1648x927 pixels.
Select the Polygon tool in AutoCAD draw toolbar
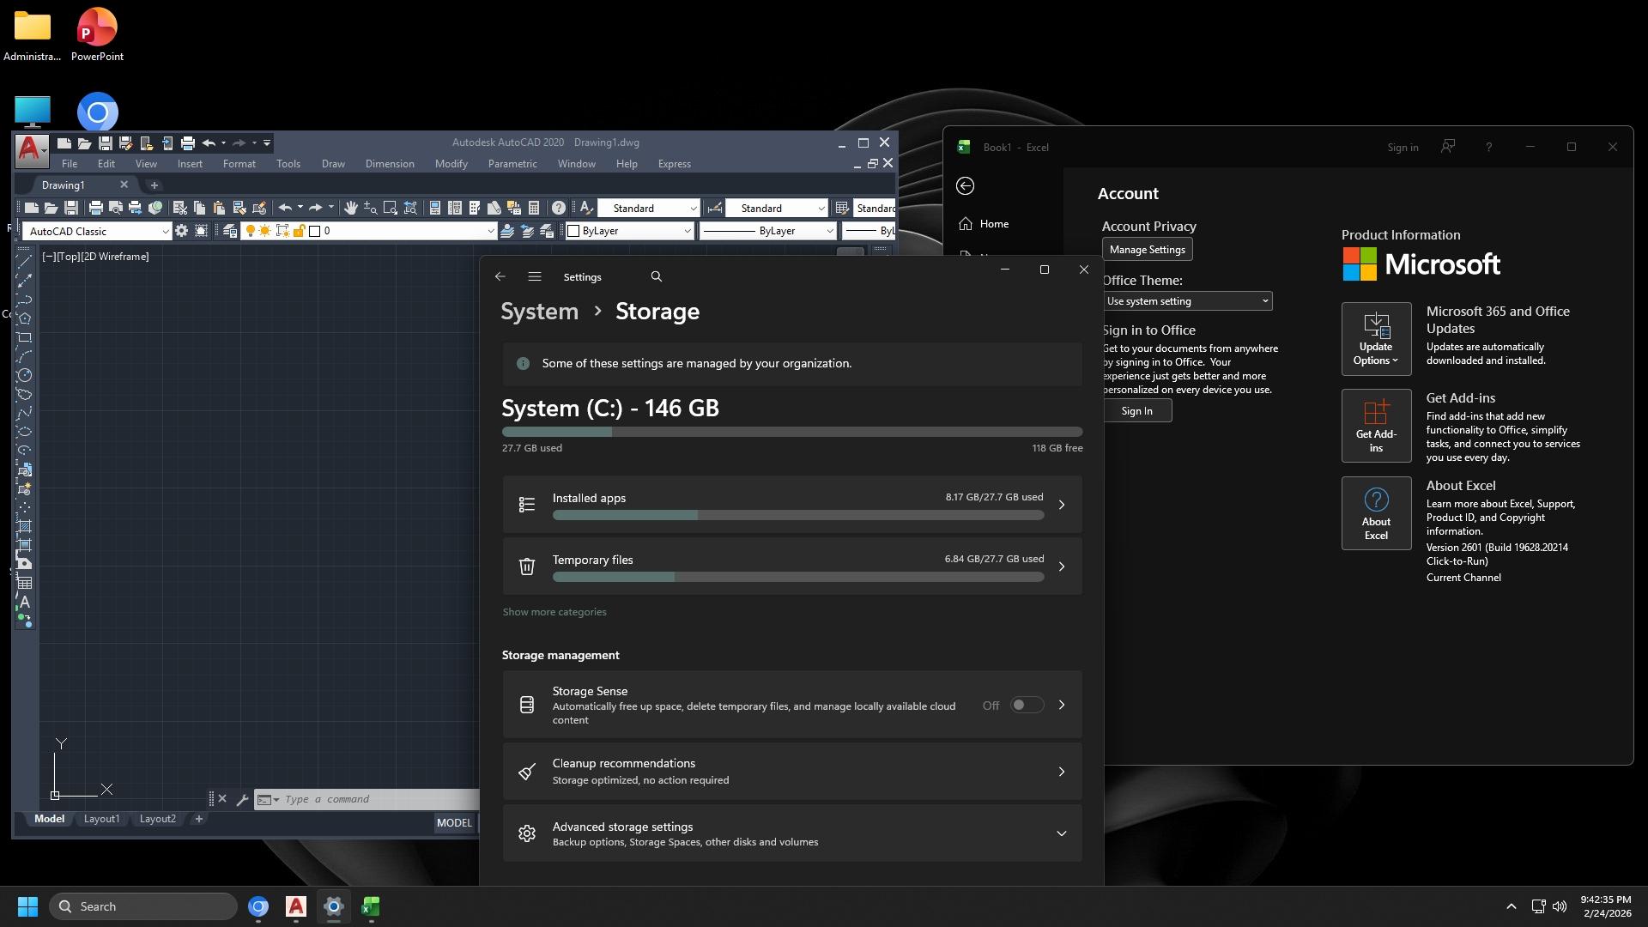pos(25,318)
